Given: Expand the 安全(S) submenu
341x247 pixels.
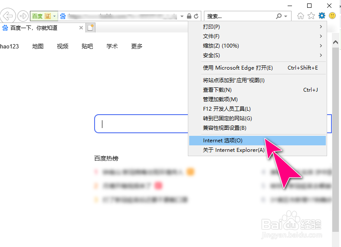Looking at the screenshot, I should point(321,55).
